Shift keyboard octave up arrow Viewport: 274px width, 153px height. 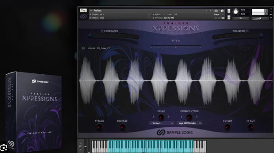click(x=81, y=143)
